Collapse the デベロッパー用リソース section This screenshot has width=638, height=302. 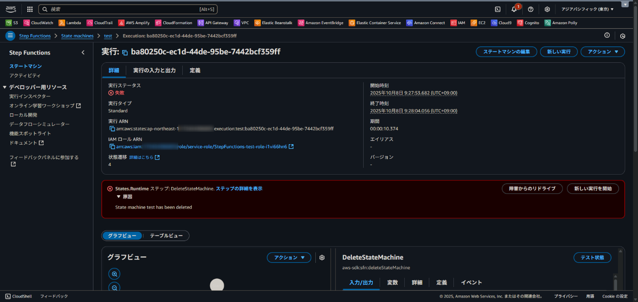[5, 87]
